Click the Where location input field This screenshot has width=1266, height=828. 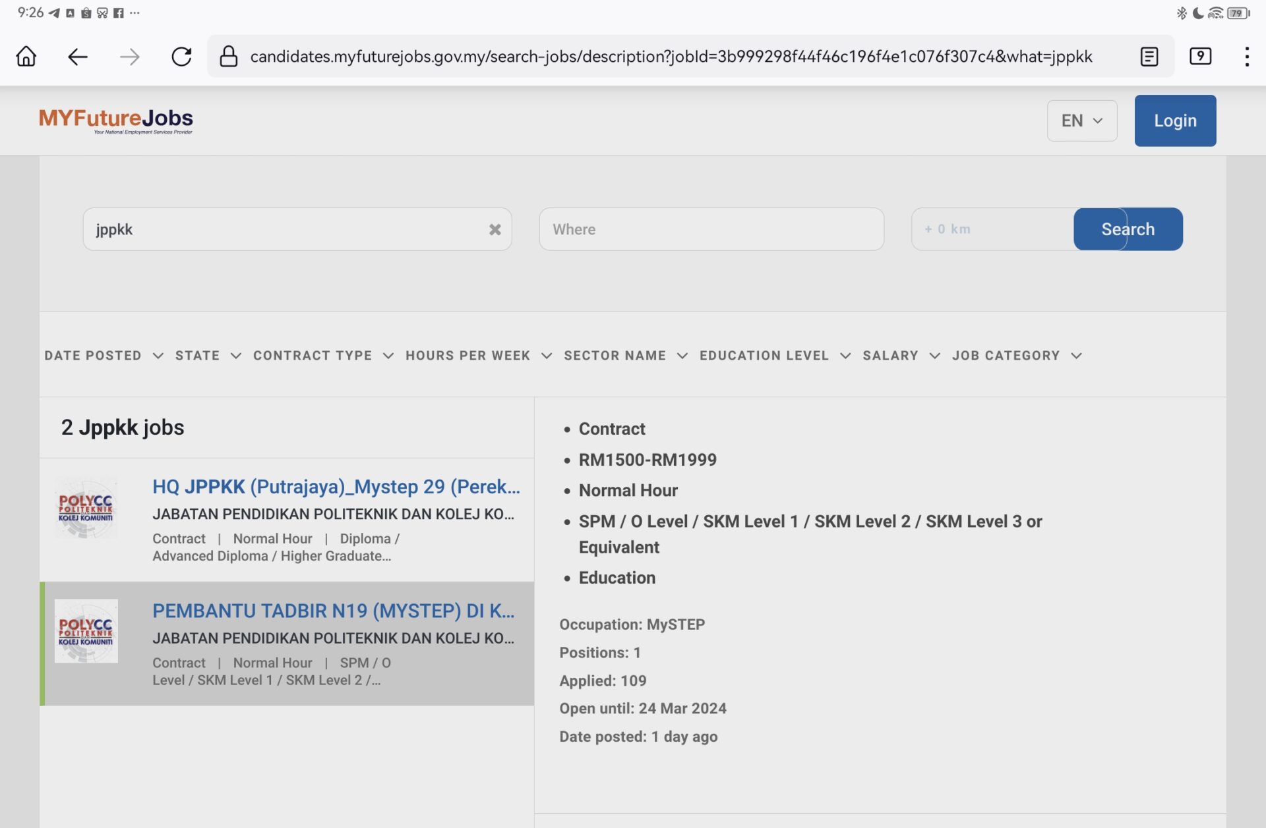[x=711, y=229]
